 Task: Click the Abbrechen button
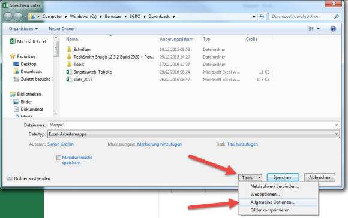point(319,178)
